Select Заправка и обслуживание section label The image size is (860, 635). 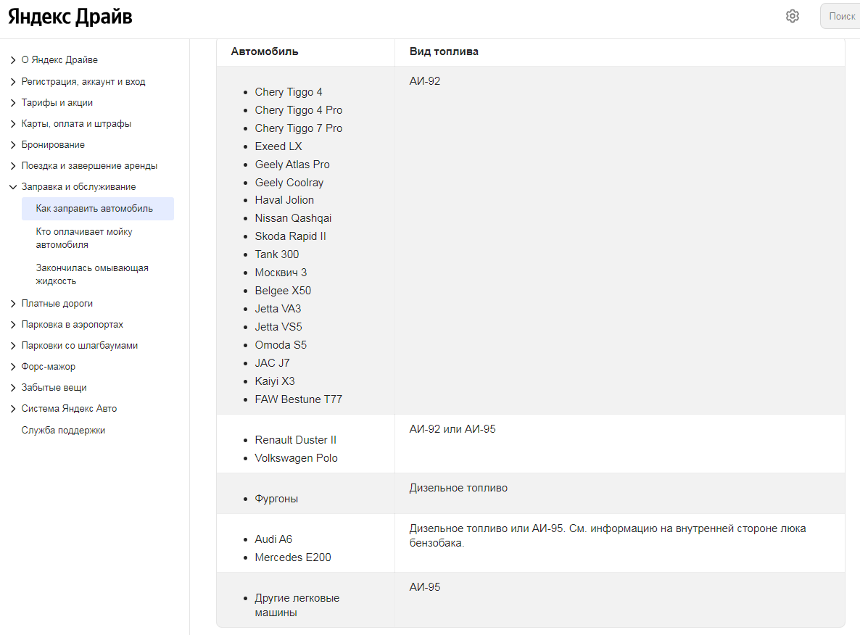tap(78, 187)
